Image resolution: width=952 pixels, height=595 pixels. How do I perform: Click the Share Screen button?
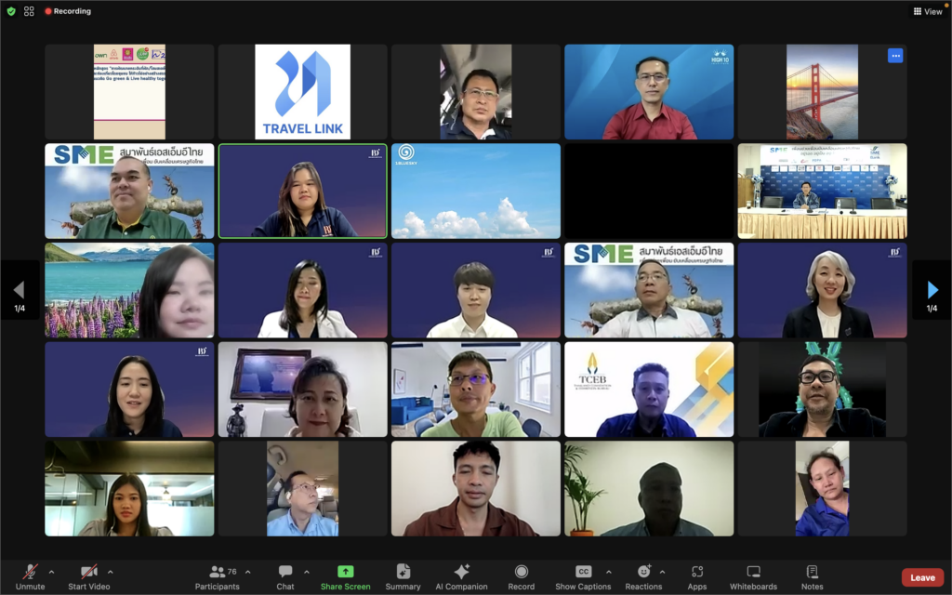tap(345, 576)
